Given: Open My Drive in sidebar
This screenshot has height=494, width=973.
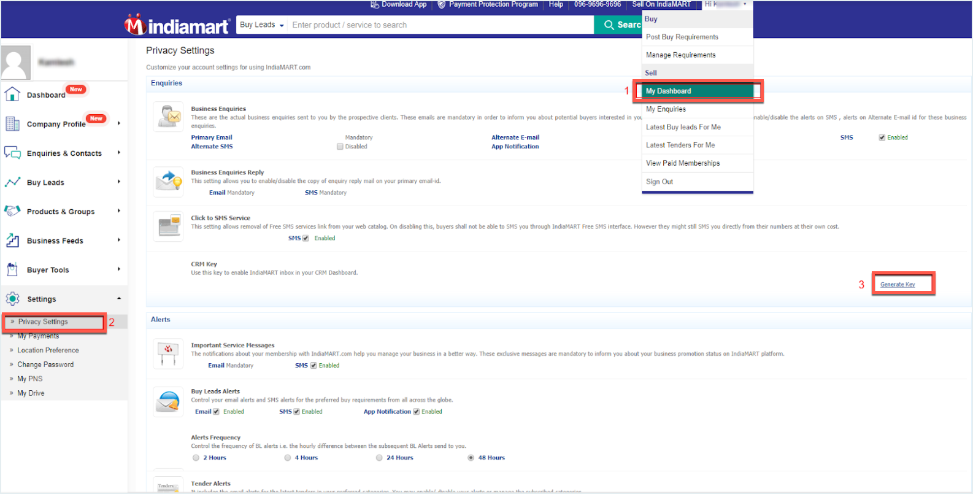Looking at the screenshot, I should (x=31, y=393).
